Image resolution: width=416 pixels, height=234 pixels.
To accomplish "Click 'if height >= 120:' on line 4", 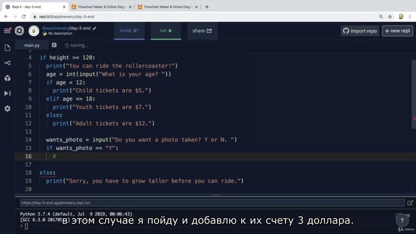I will (x=68, y=58).
